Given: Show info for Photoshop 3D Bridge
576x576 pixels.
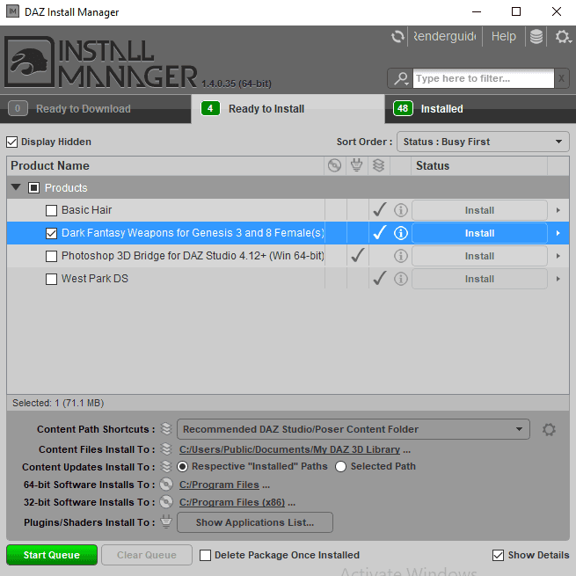Looking at the screenshot, I should coord(401,256).
